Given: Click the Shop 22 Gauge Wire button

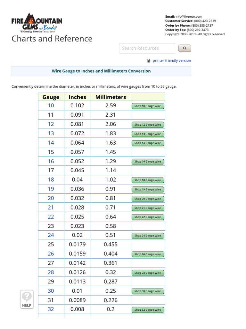Looking at the screenshot, I should [x=148, y=217].
